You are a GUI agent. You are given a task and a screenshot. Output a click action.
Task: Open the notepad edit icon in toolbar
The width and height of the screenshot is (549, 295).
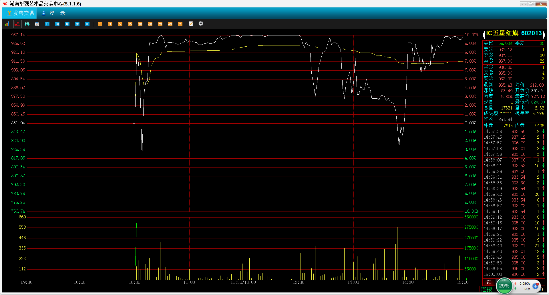[191, 24]
